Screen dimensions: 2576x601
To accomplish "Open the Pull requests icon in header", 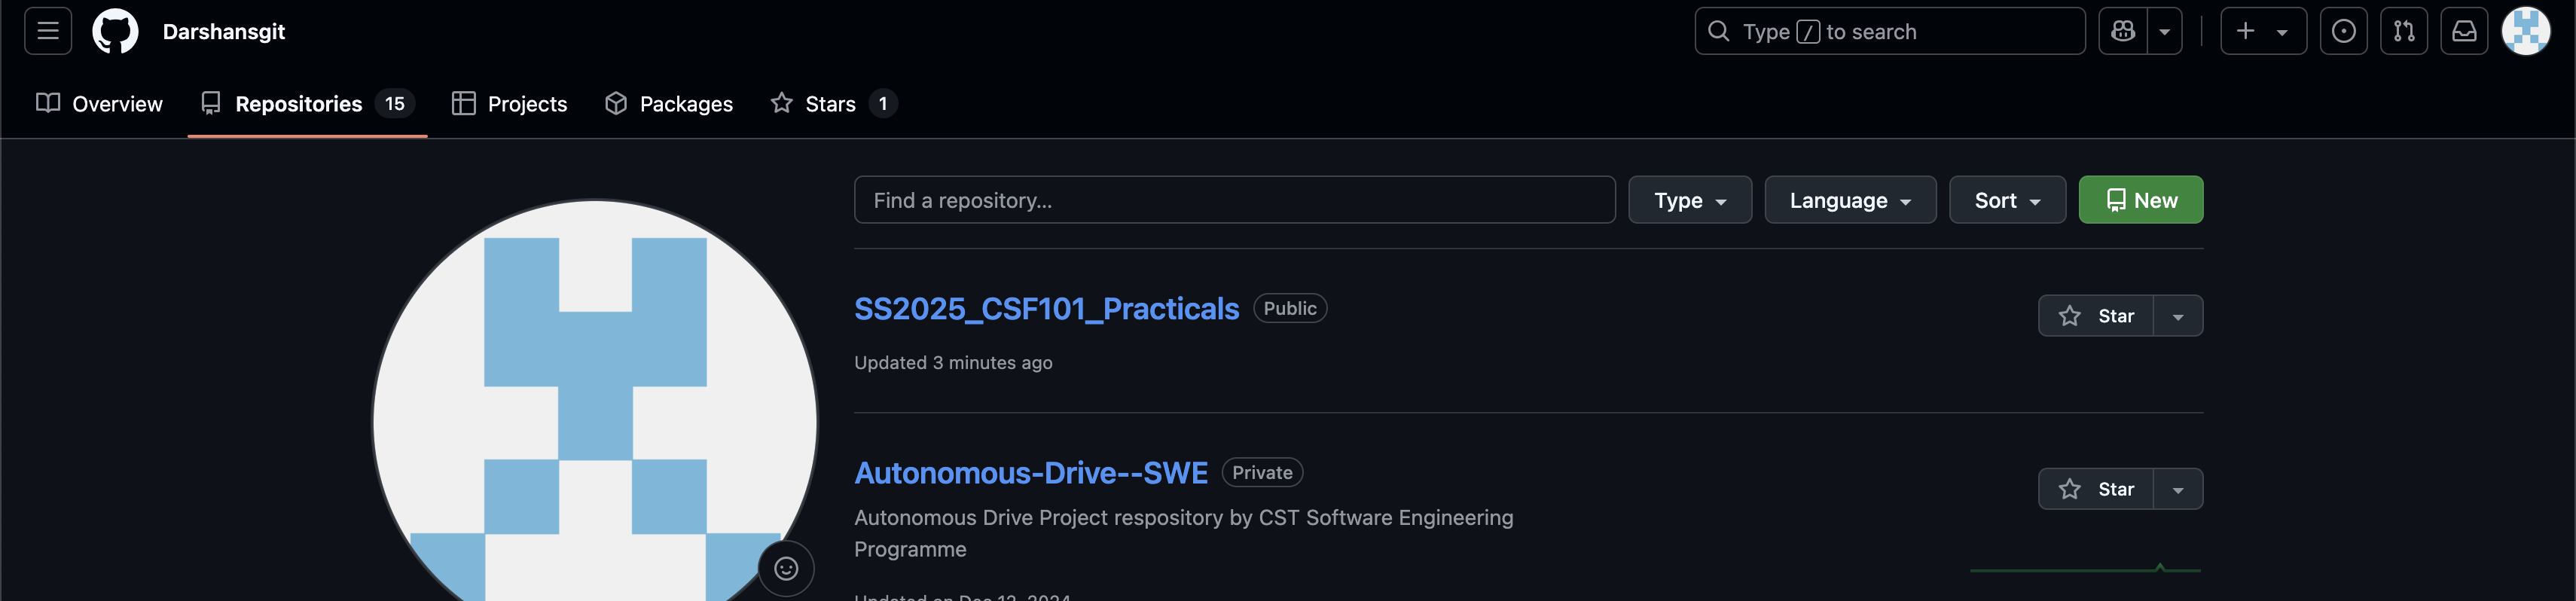I will (x=2403, y=31).
